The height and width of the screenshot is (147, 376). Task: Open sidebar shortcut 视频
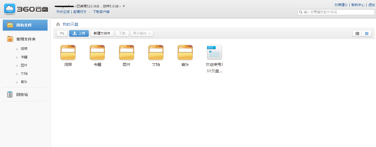pyautogui.click(x=24, y=49)
